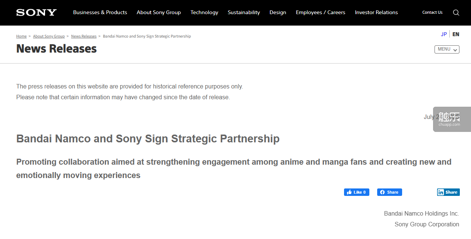Open the Technology menu
Viewport: 471px width, 239px height.
[x=204, y=13]
